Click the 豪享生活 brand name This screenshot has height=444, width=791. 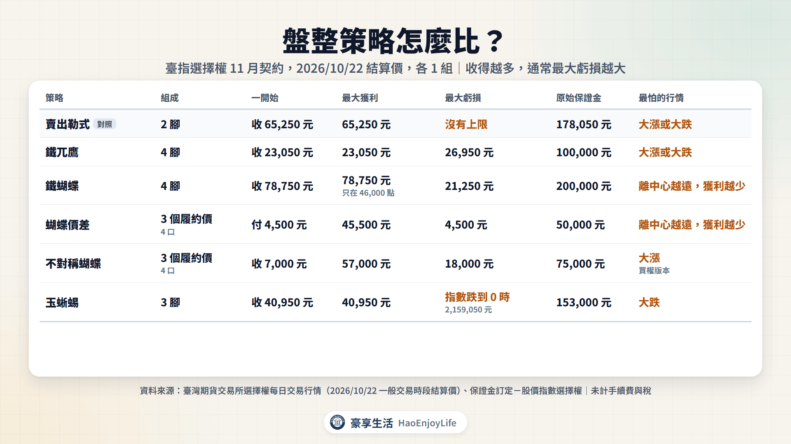point(372,423)
